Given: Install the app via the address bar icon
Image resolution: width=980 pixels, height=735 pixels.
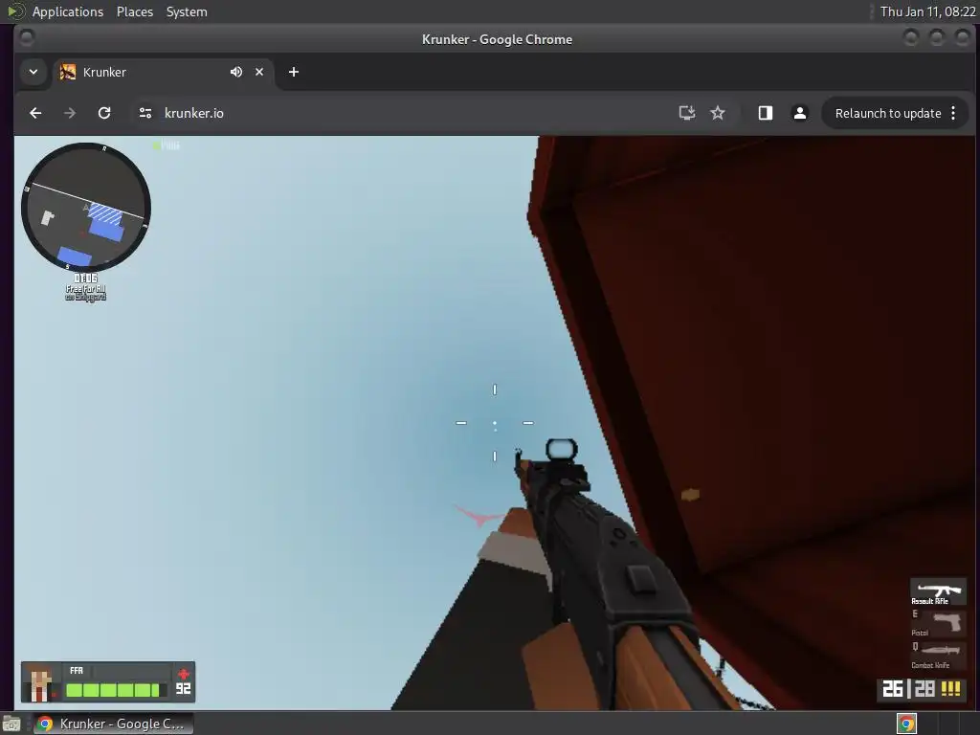Looking at the screenshot, I should tap(687, 113).
